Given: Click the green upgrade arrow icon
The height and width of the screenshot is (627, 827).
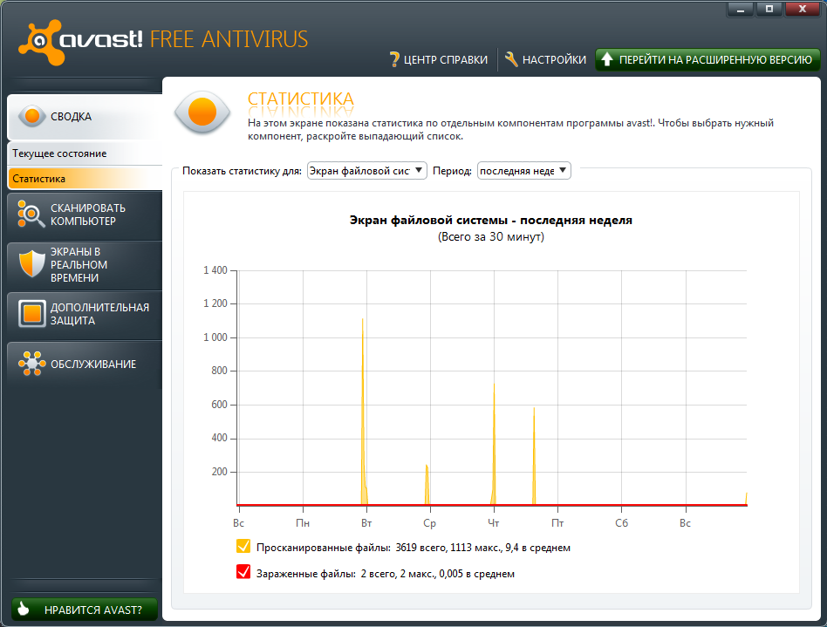Looking at the screenshot, I should click(x=607, y=59).
